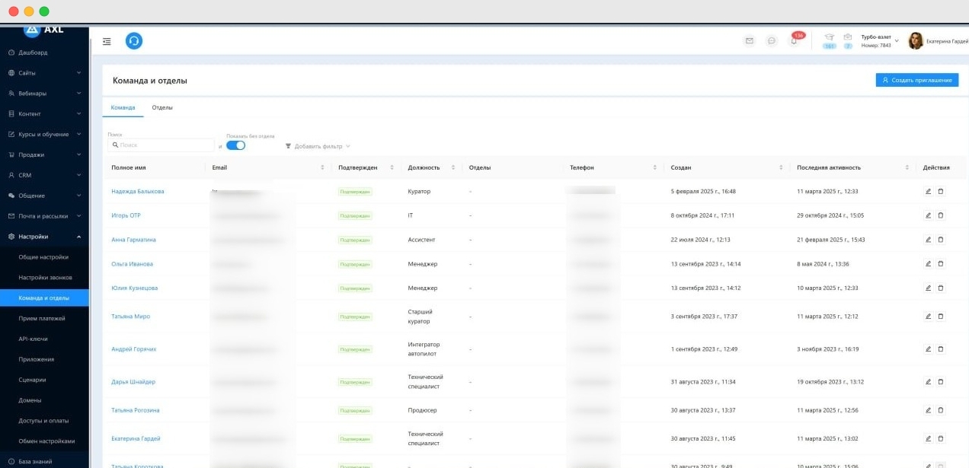This screenshot has height=468, width=969.
Task: Open Добавить фильтр dropdown
Action: 318,146
